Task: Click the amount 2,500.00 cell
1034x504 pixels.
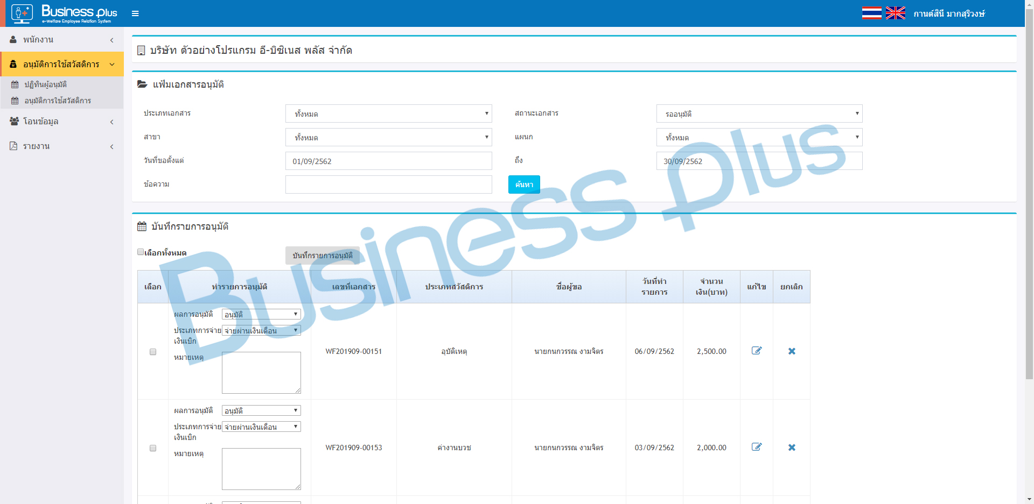Action: click(x=711, y=351)
